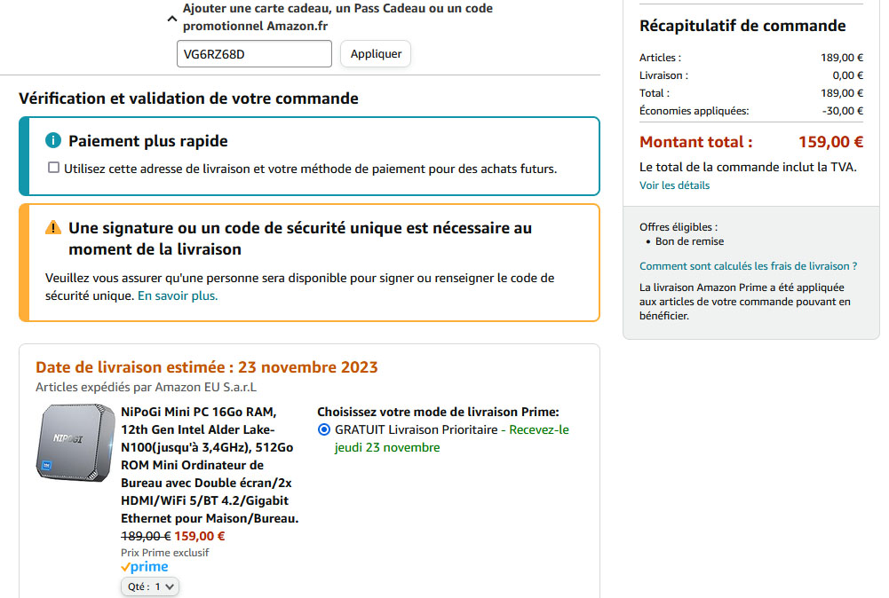Click the Prime logo under the product price
The image size is (889, 598).
(x=145, y=567)
